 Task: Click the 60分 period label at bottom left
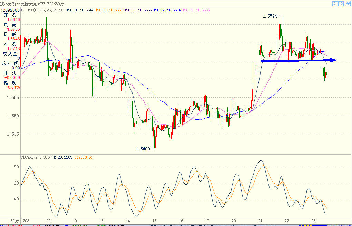(15, 220)
